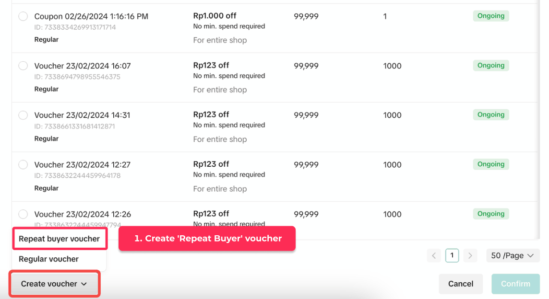Click the Ongoing status badge for Coupon row
549x299 pixels.
point(490,16)
